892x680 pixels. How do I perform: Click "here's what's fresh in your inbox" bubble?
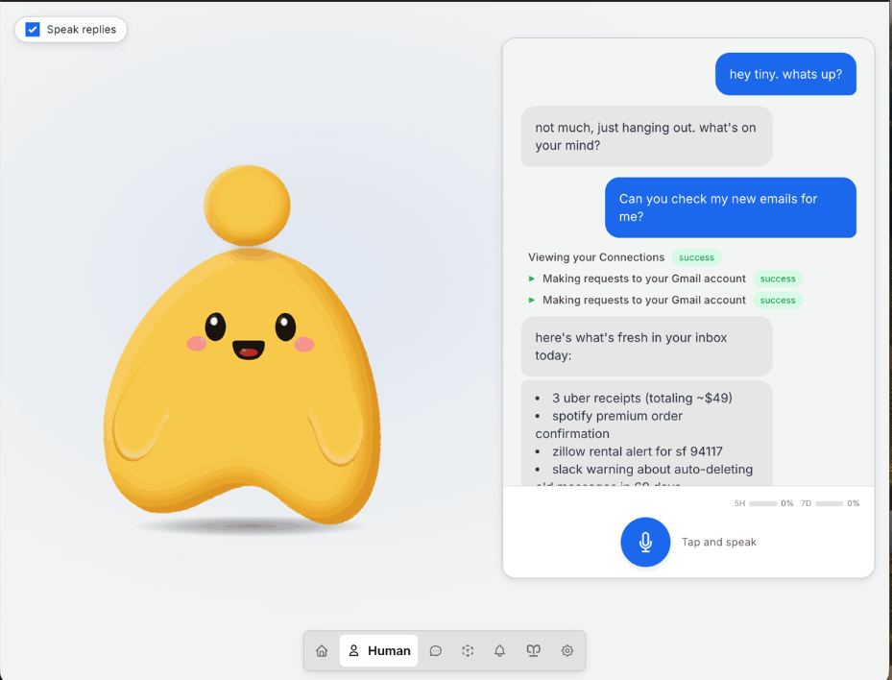coord(647,347)
